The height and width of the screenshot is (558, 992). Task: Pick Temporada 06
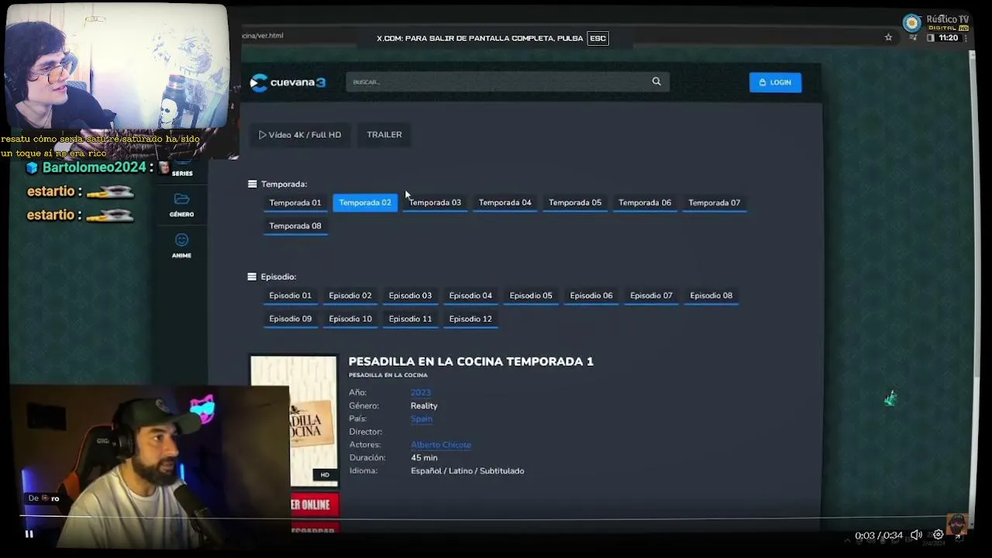[x=645, y=202]
